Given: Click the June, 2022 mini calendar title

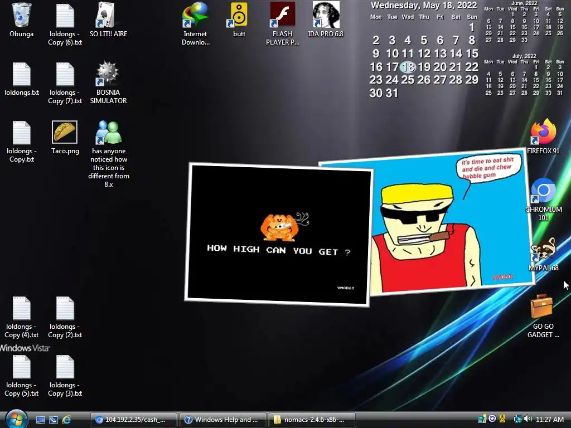Looking at the screenshot, I should click(x=524, y=3).
